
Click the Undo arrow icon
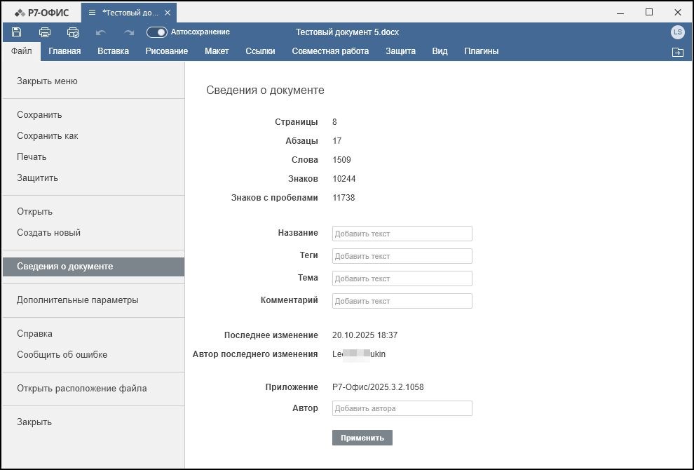point(101,32)
